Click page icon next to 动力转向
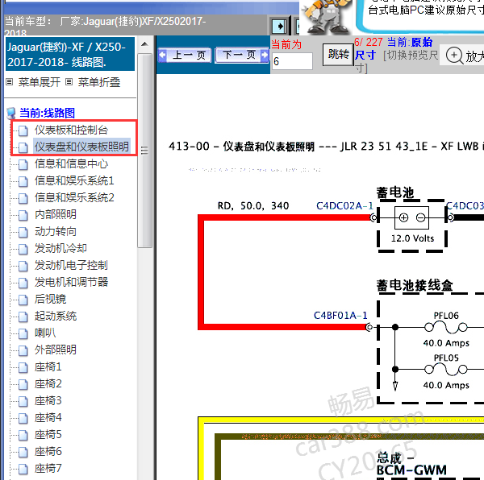 [x=23, y=233]
